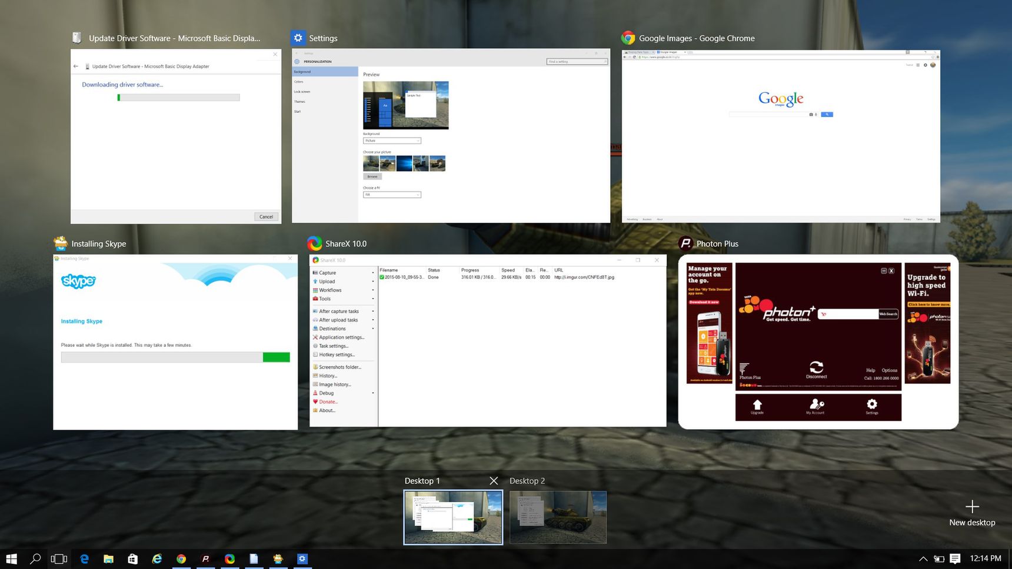
Task: Open My Account in Photon Plus
Action: click(x=815, y=405)
